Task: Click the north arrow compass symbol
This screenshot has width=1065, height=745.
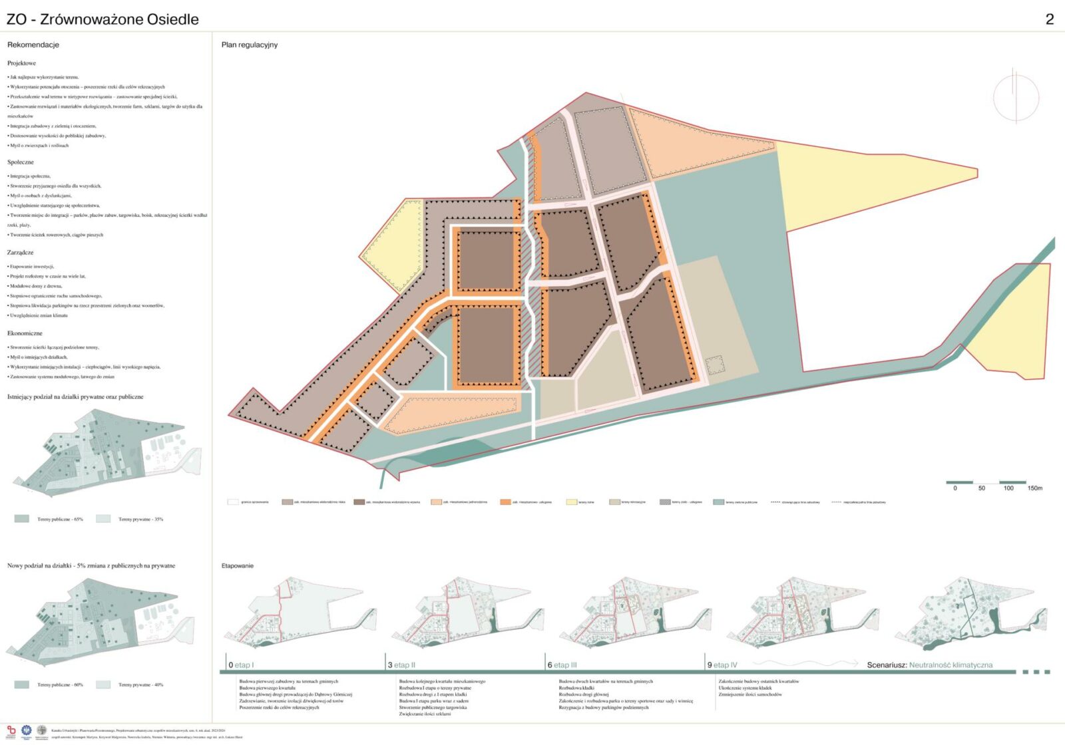Action: click(1016, 97)
